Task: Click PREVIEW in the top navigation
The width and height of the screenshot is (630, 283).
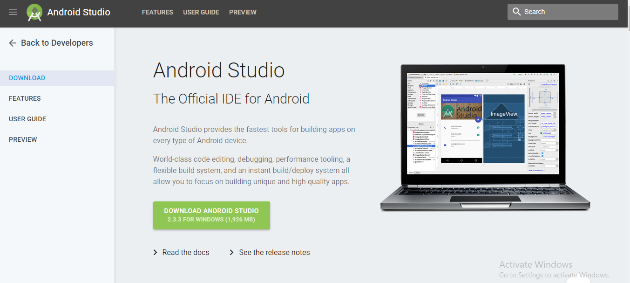Action: tap(243, 12)
